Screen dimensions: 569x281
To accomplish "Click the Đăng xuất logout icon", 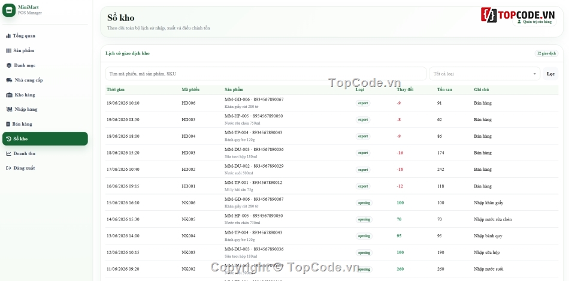I will (x=9, y=168).
